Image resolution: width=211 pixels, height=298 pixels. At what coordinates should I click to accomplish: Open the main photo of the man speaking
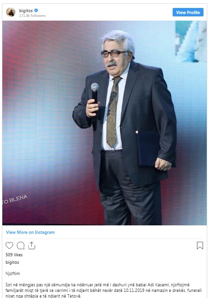click(104, 123)
